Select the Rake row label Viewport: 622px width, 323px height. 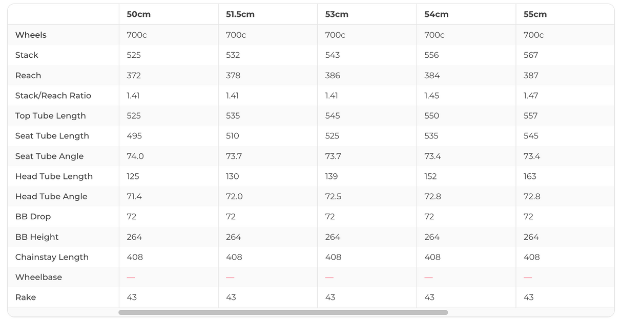[26, 297]
